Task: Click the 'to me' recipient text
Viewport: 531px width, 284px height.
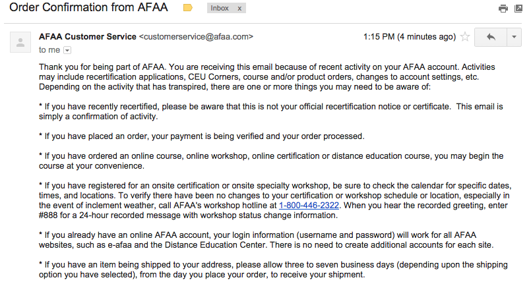Action: click(x=49, y=49)
